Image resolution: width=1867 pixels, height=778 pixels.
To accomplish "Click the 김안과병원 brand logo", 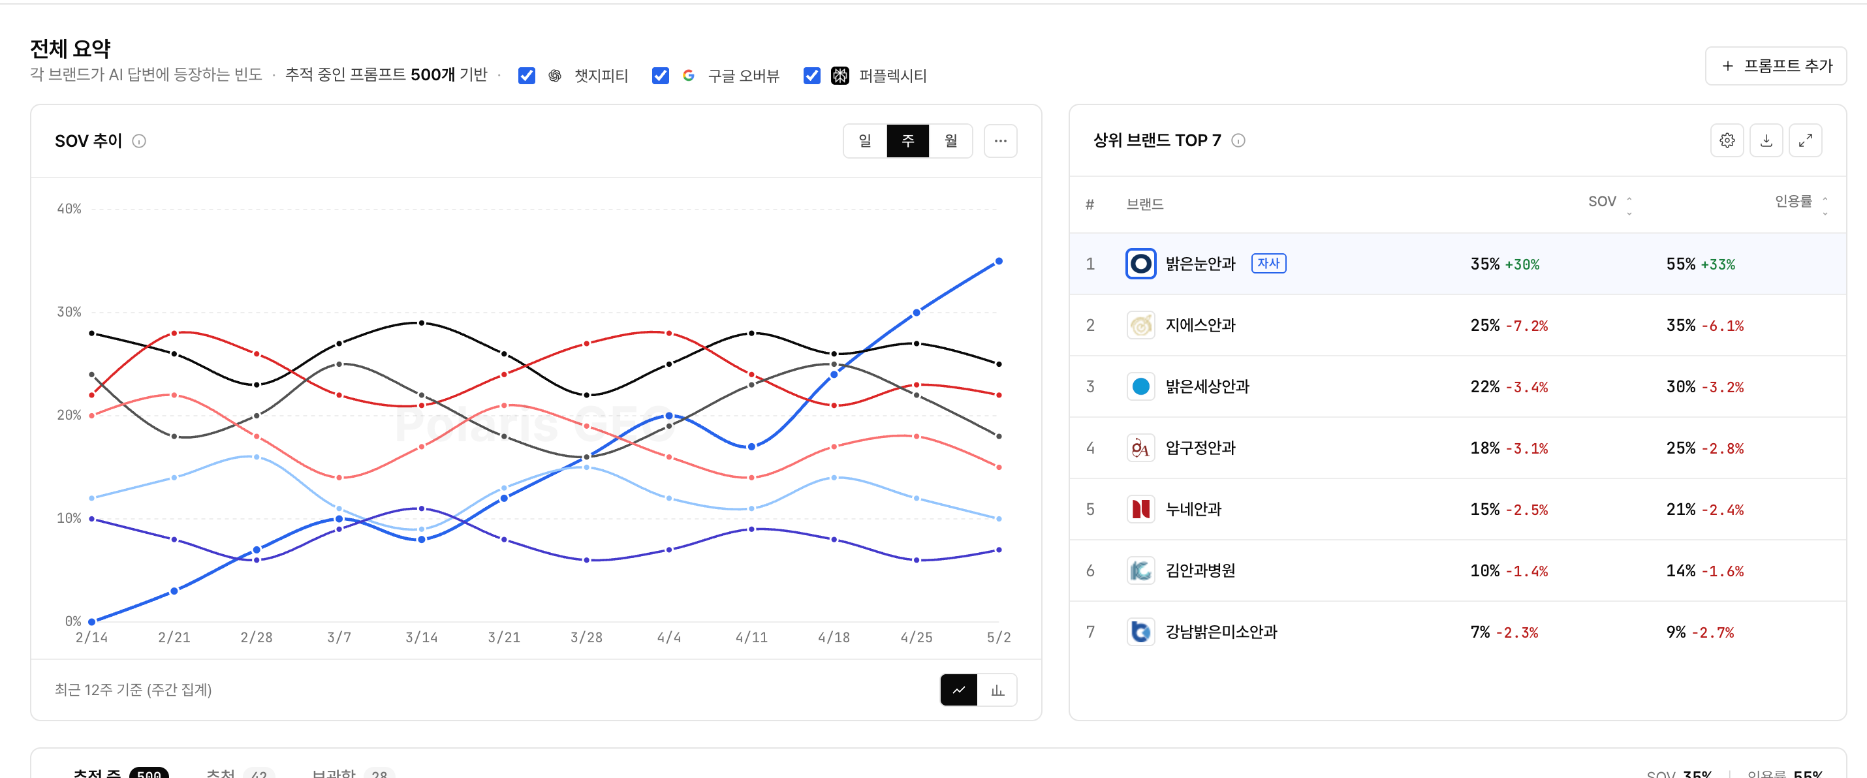I will [1140, 571].
